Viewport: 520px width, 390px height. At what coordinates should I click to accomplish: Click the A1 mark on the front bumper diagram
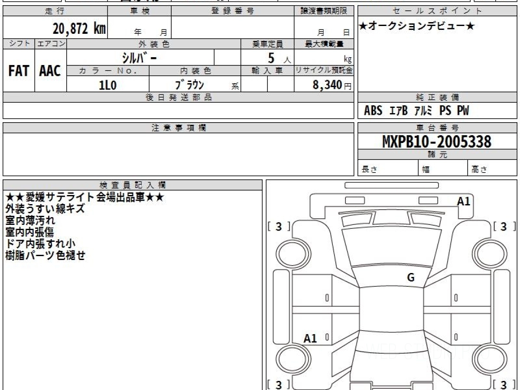tap(464, 201)
